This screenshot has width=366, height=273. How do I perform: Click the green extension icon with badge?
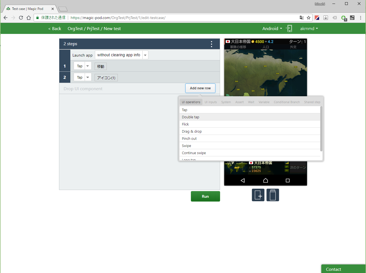coord(344,18)
